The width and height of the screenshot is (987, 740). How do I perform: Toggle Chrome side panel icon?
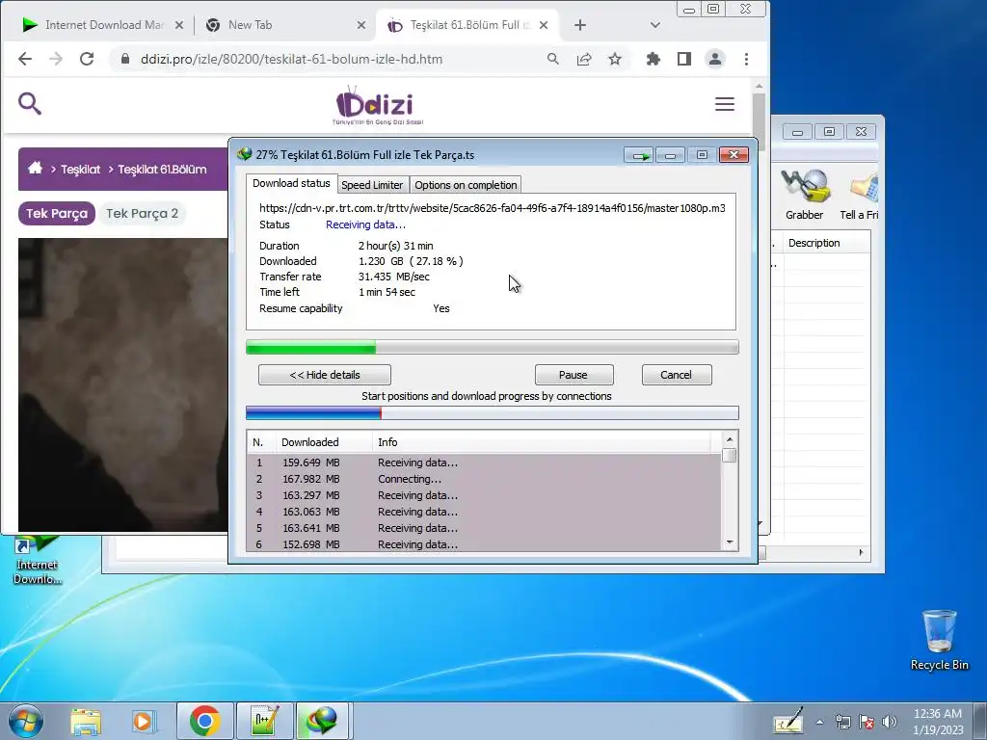pyautogui.click(x=684, y=59)
